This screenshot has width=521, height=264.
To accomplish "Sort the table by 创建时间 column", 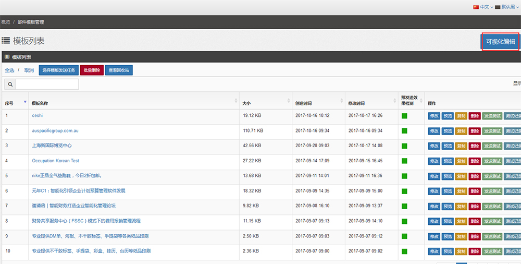I will point(341,101).
